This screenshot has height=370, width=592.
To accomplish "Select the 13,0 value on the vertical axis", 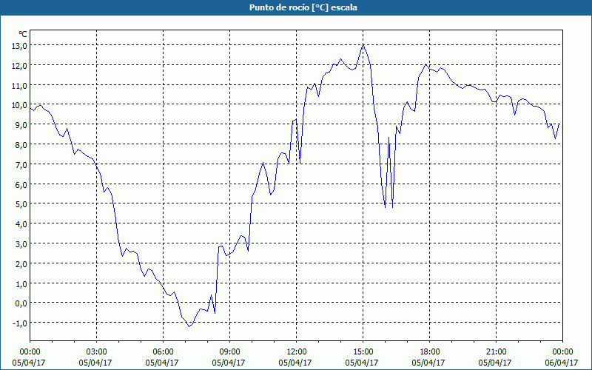I will [19, 46].
